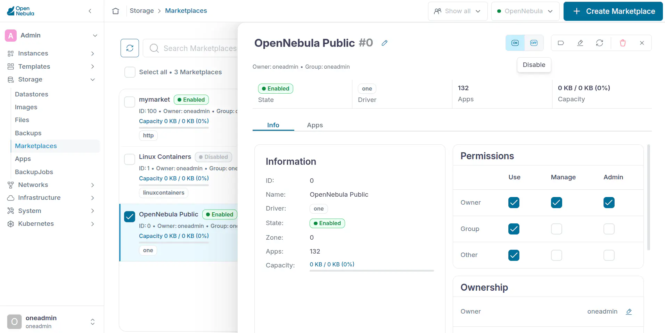Expand the Instances menu
The image size is (665, 333).
click(51, 53)
